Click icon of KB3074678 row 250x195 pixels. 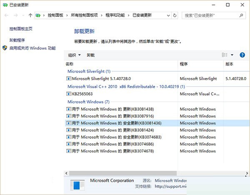69,151
